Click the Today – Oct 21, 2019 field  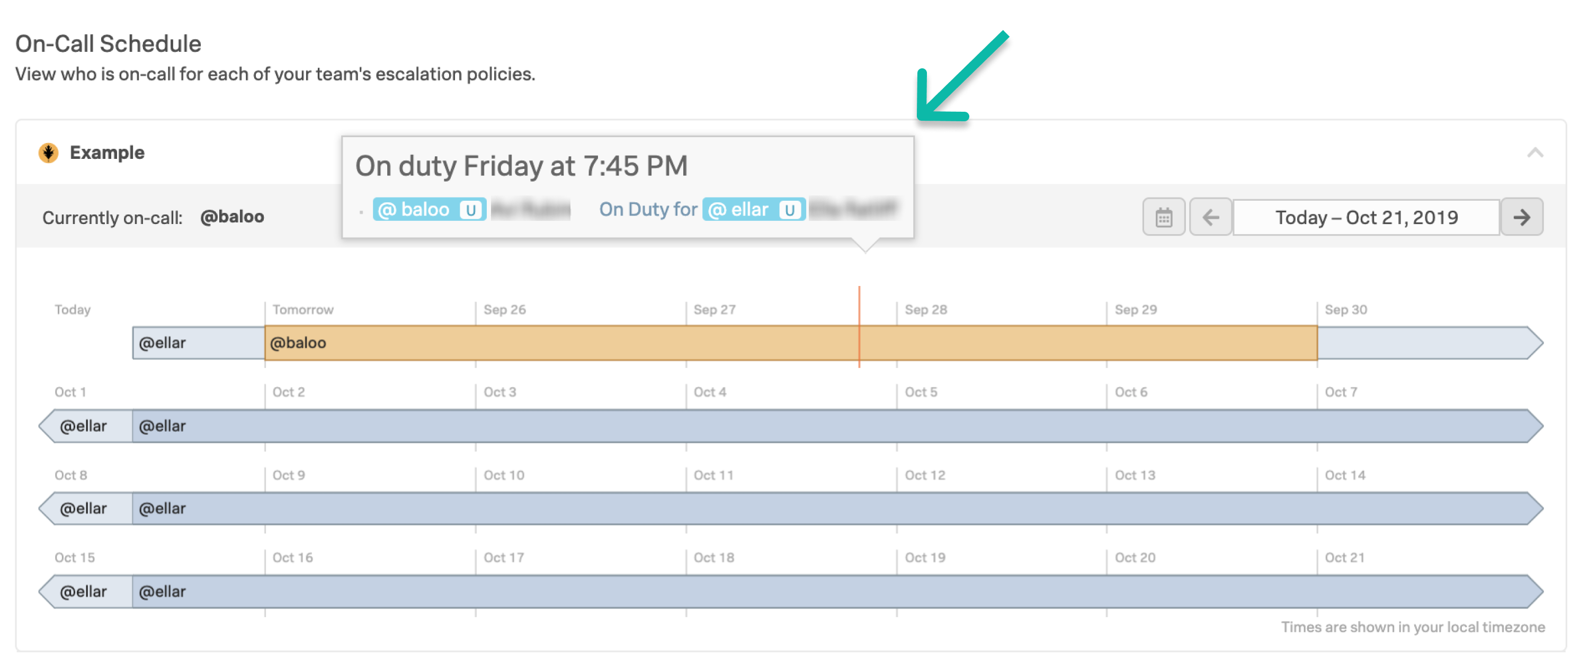(x=1365, y=217)
